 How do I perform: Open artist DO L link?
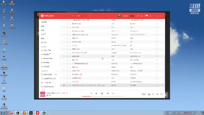pos(113,27)
